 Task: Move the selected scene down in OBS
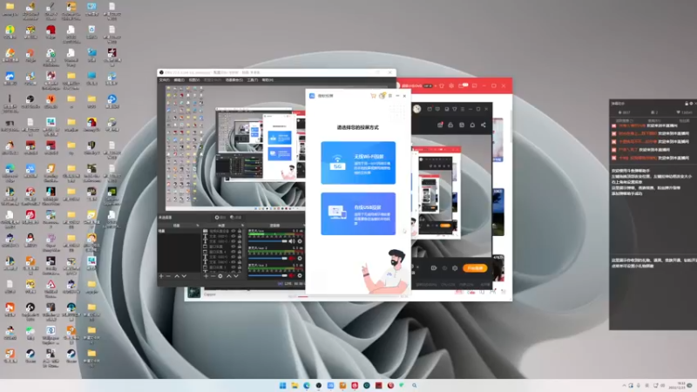pos(184,276)
